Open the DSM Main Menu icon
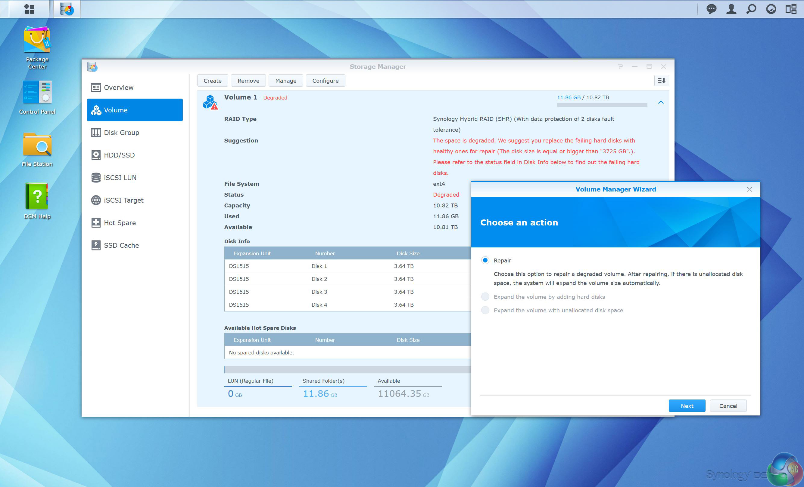804x487 pixels. pyautogui.click(x=30, y=9)
